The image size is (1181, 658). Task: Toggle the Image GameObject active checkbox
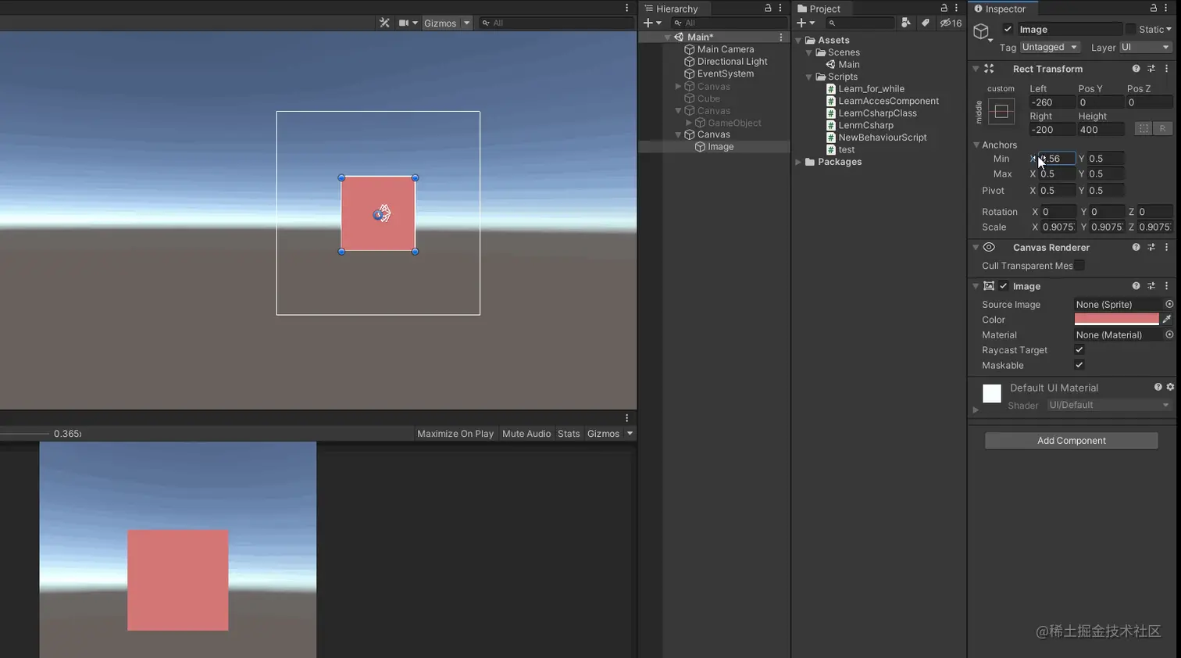tap(1008, 29)
